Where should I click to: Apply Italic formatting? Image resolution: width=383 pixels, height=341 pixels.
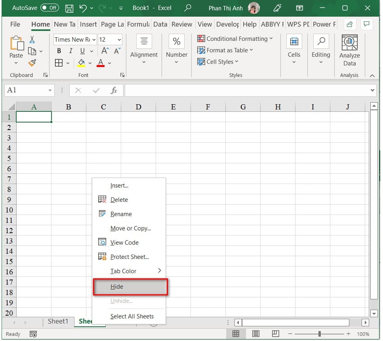pos(71,51)
